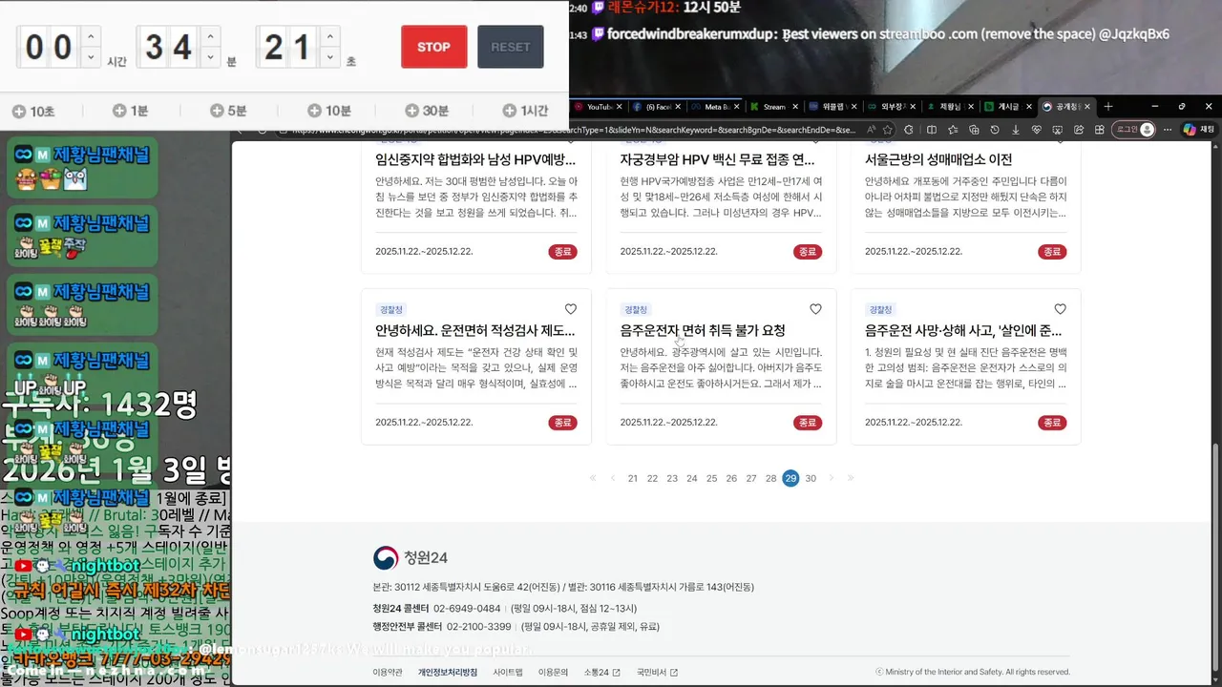Image resolution: width=1222 pixels, height=687 pixels.
Task: Add 5분 to the timer
Action: click(228, 112)
